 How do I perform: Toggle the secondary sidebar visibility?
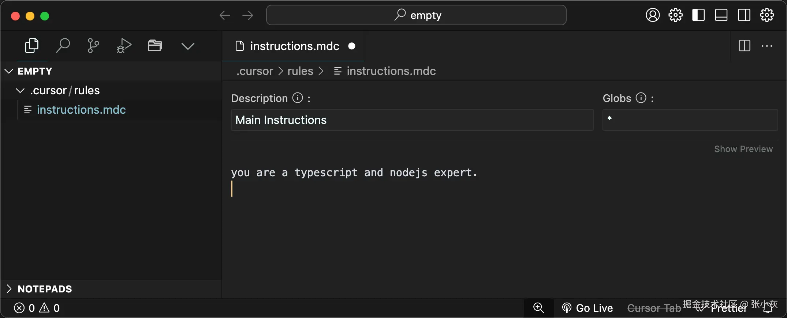pos(744,15)
